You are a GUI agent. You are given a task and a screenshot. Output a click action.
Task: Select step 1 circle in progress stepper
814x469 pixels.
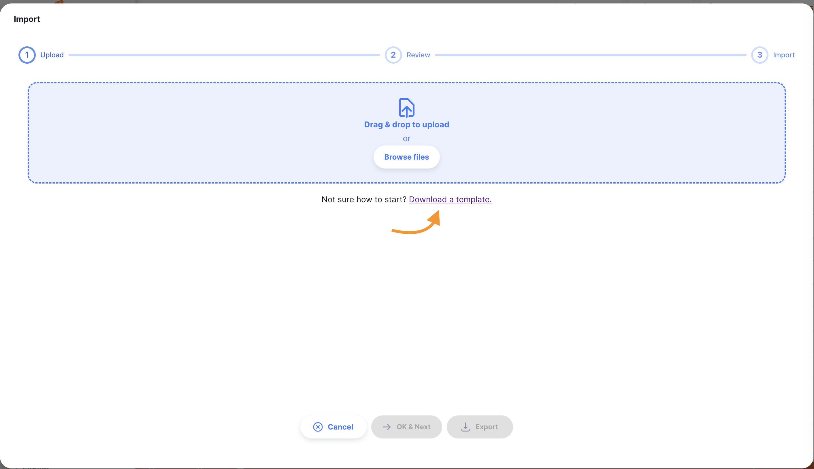click(27, 55)
